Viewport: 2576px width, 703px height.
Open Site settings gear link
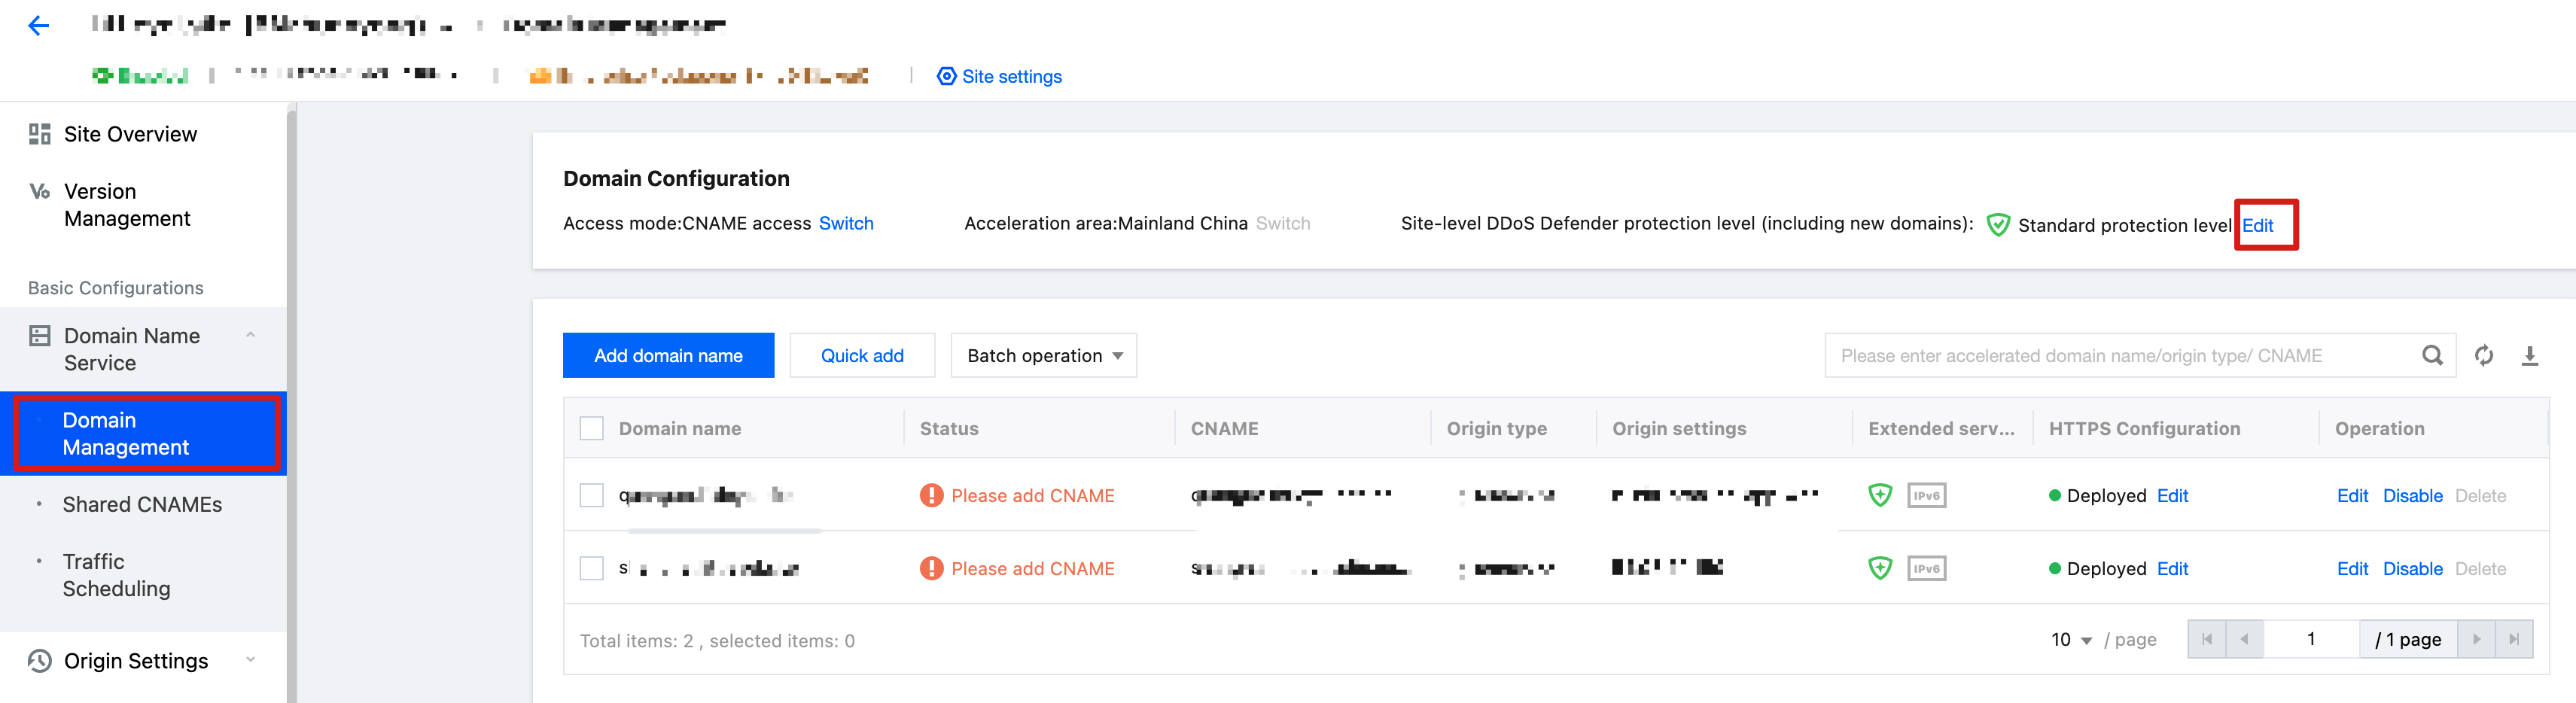pos(999,76)
